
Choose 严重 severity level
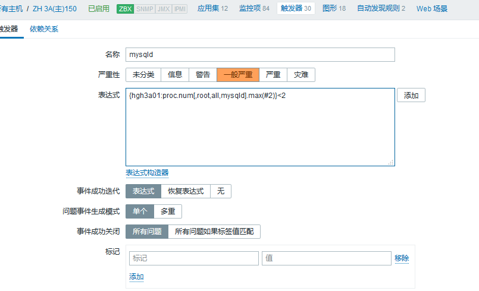pos(273,75)
